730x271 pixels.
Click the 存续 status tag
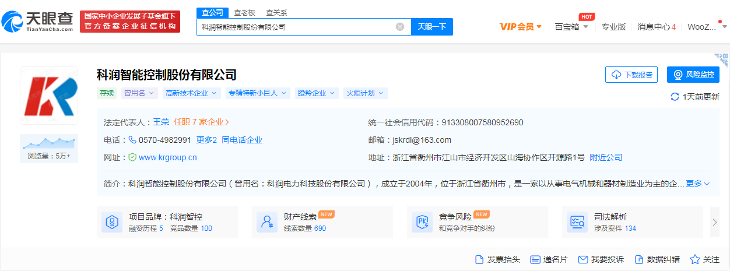[107, 93]
